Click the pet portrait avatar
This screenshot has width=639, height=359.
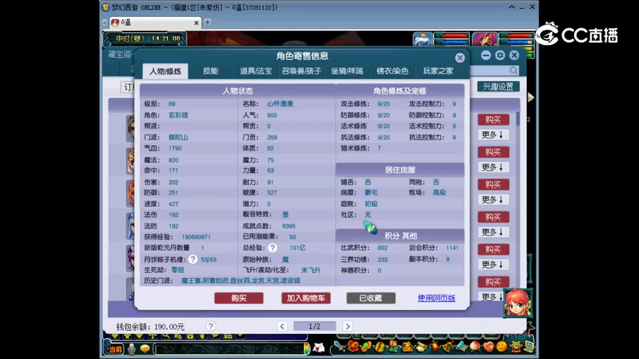(x=423, y=40)
